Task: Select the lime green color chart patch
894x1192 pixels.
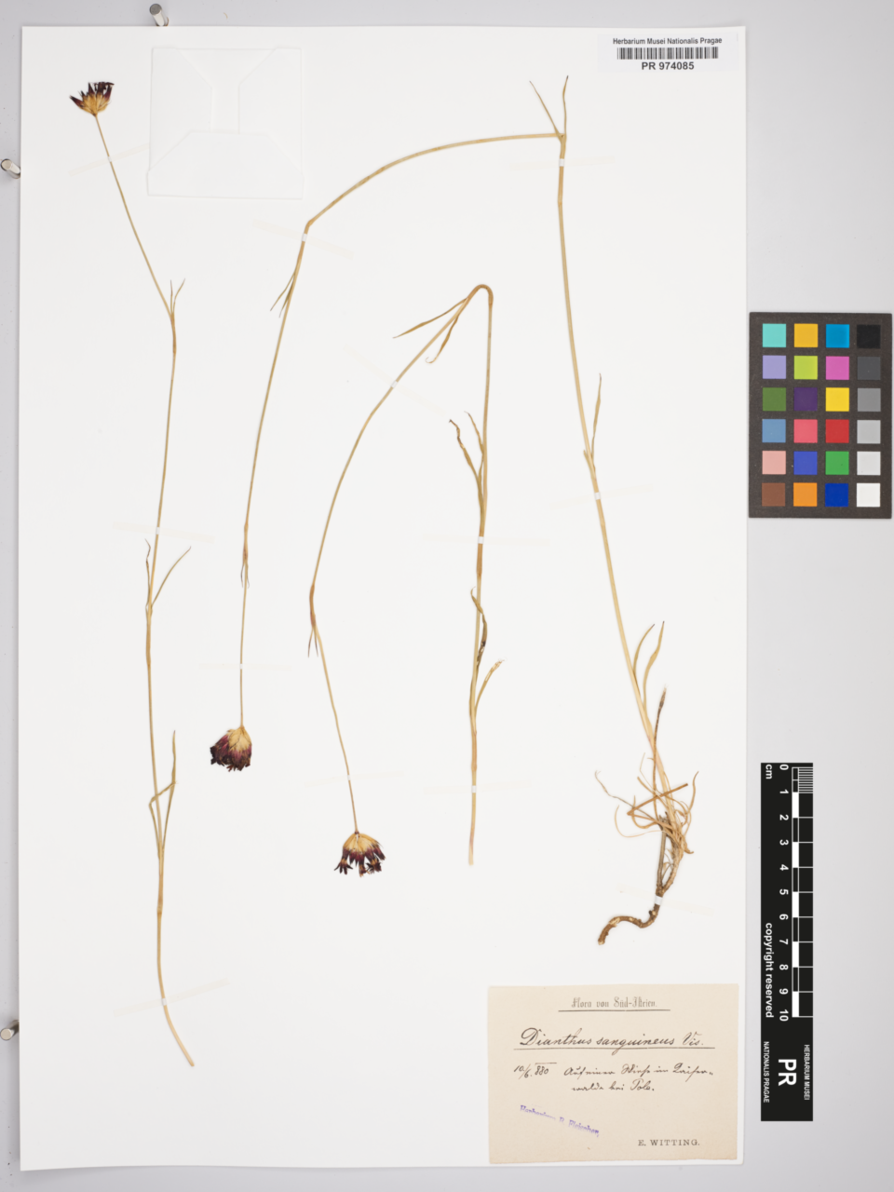Action: pos(806,368)
